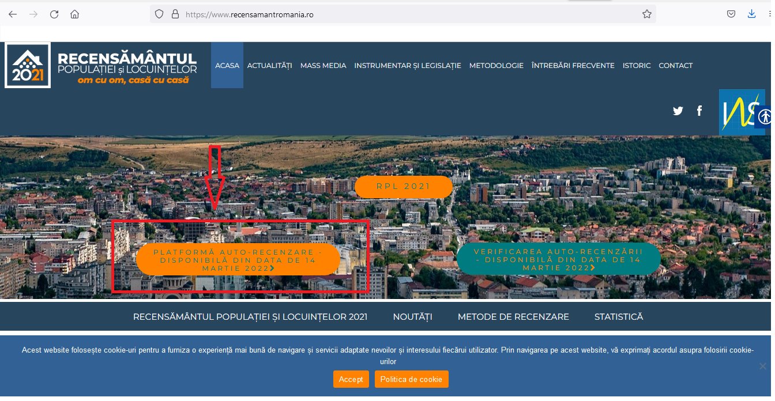This screenshot has width=775, height=401.
Task: Open the Platformă auto-recenzare button
Action: pyautogui.click(x=238, y=259)
